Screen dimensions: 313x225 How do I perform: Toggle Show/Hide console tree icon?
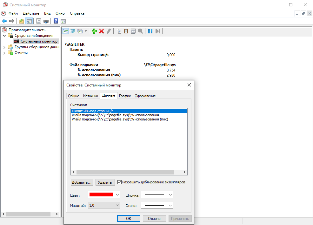[x=29, y=21]
